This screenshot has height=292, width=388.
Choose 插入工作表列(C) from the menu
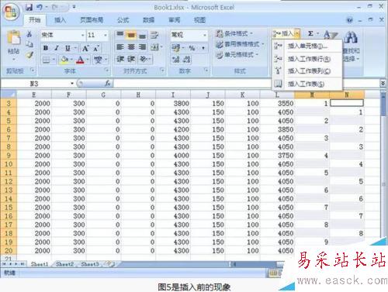(307, 71)
